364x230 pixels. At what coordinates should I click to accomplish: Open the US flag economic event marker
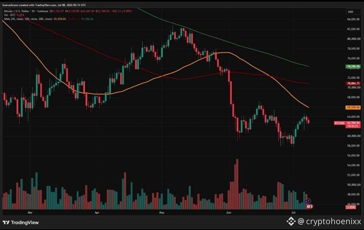pos(309,206)
